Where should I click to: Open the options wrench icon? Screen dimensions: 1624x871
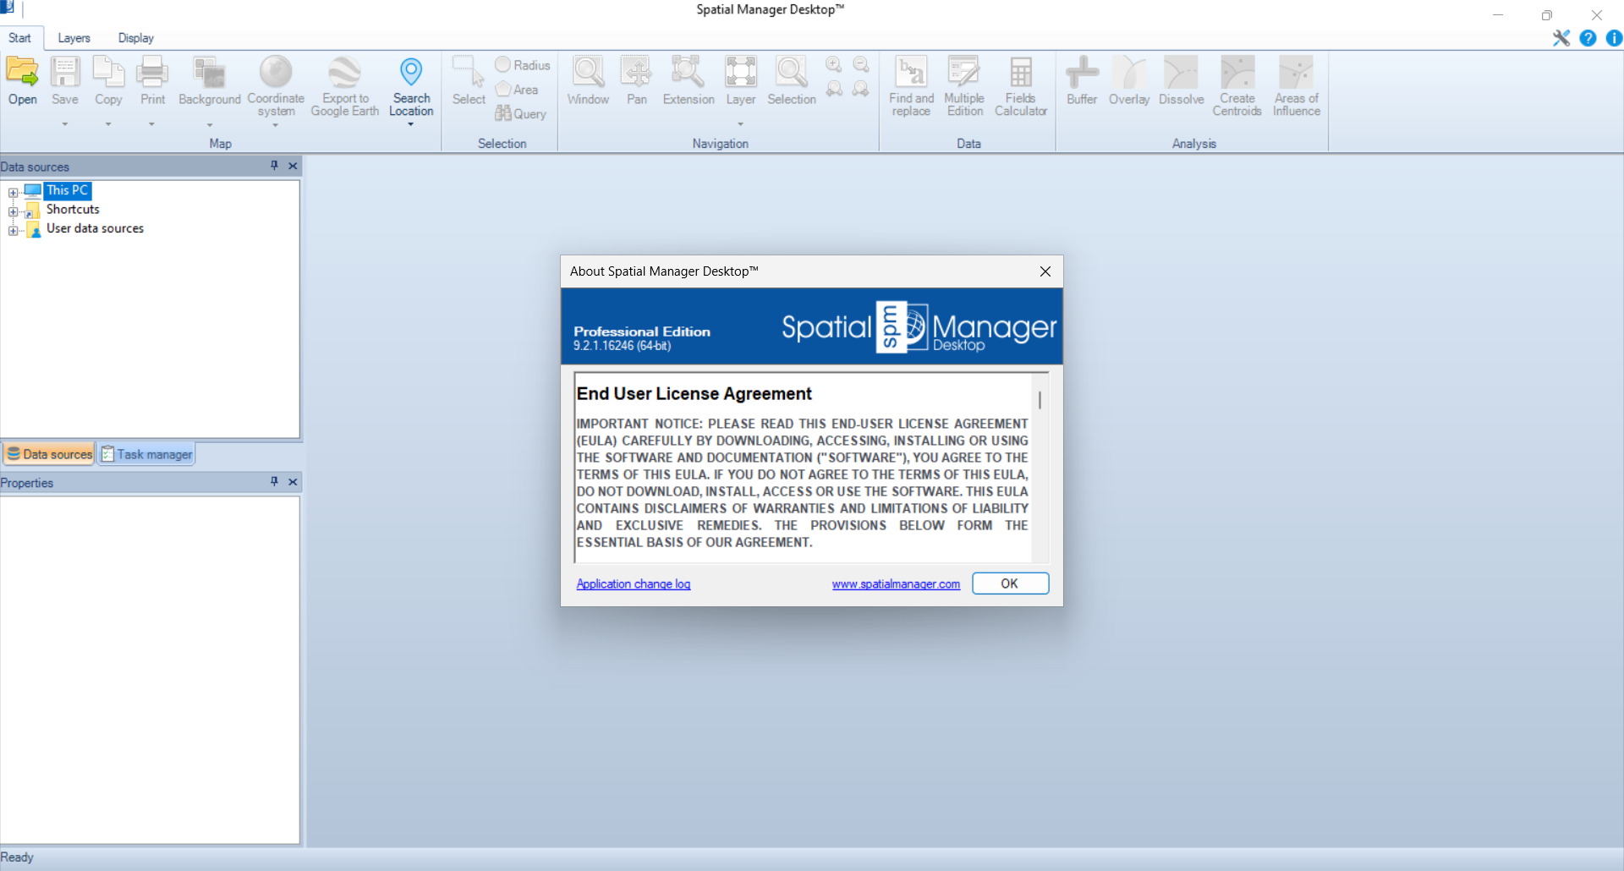1561,38
